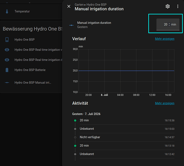The width and height of the screenshot is (184, 166).
Task: Click the Hydro One BSP device icon
Action: (x=7, y=40)
